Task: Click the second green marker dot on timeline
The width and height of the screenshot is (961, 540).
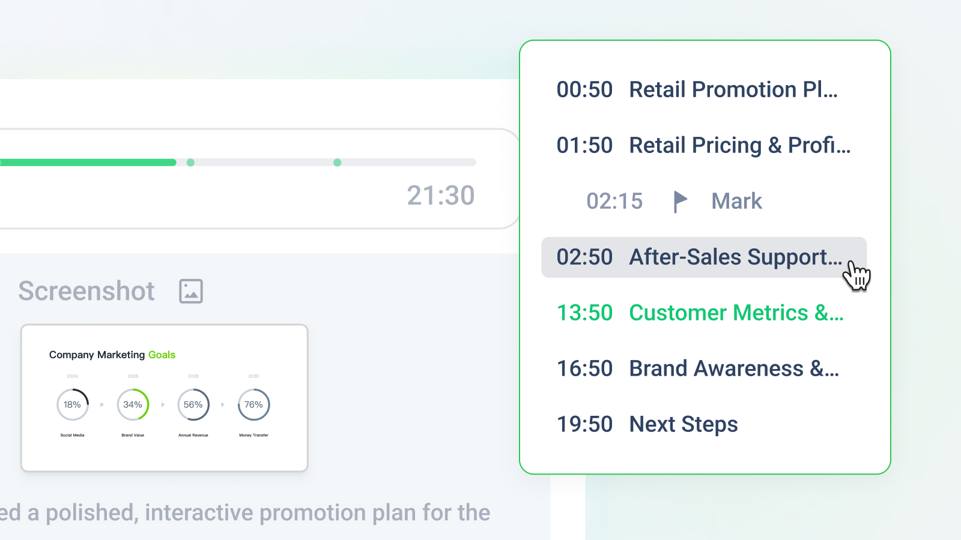Action: (x=338, y=163)
